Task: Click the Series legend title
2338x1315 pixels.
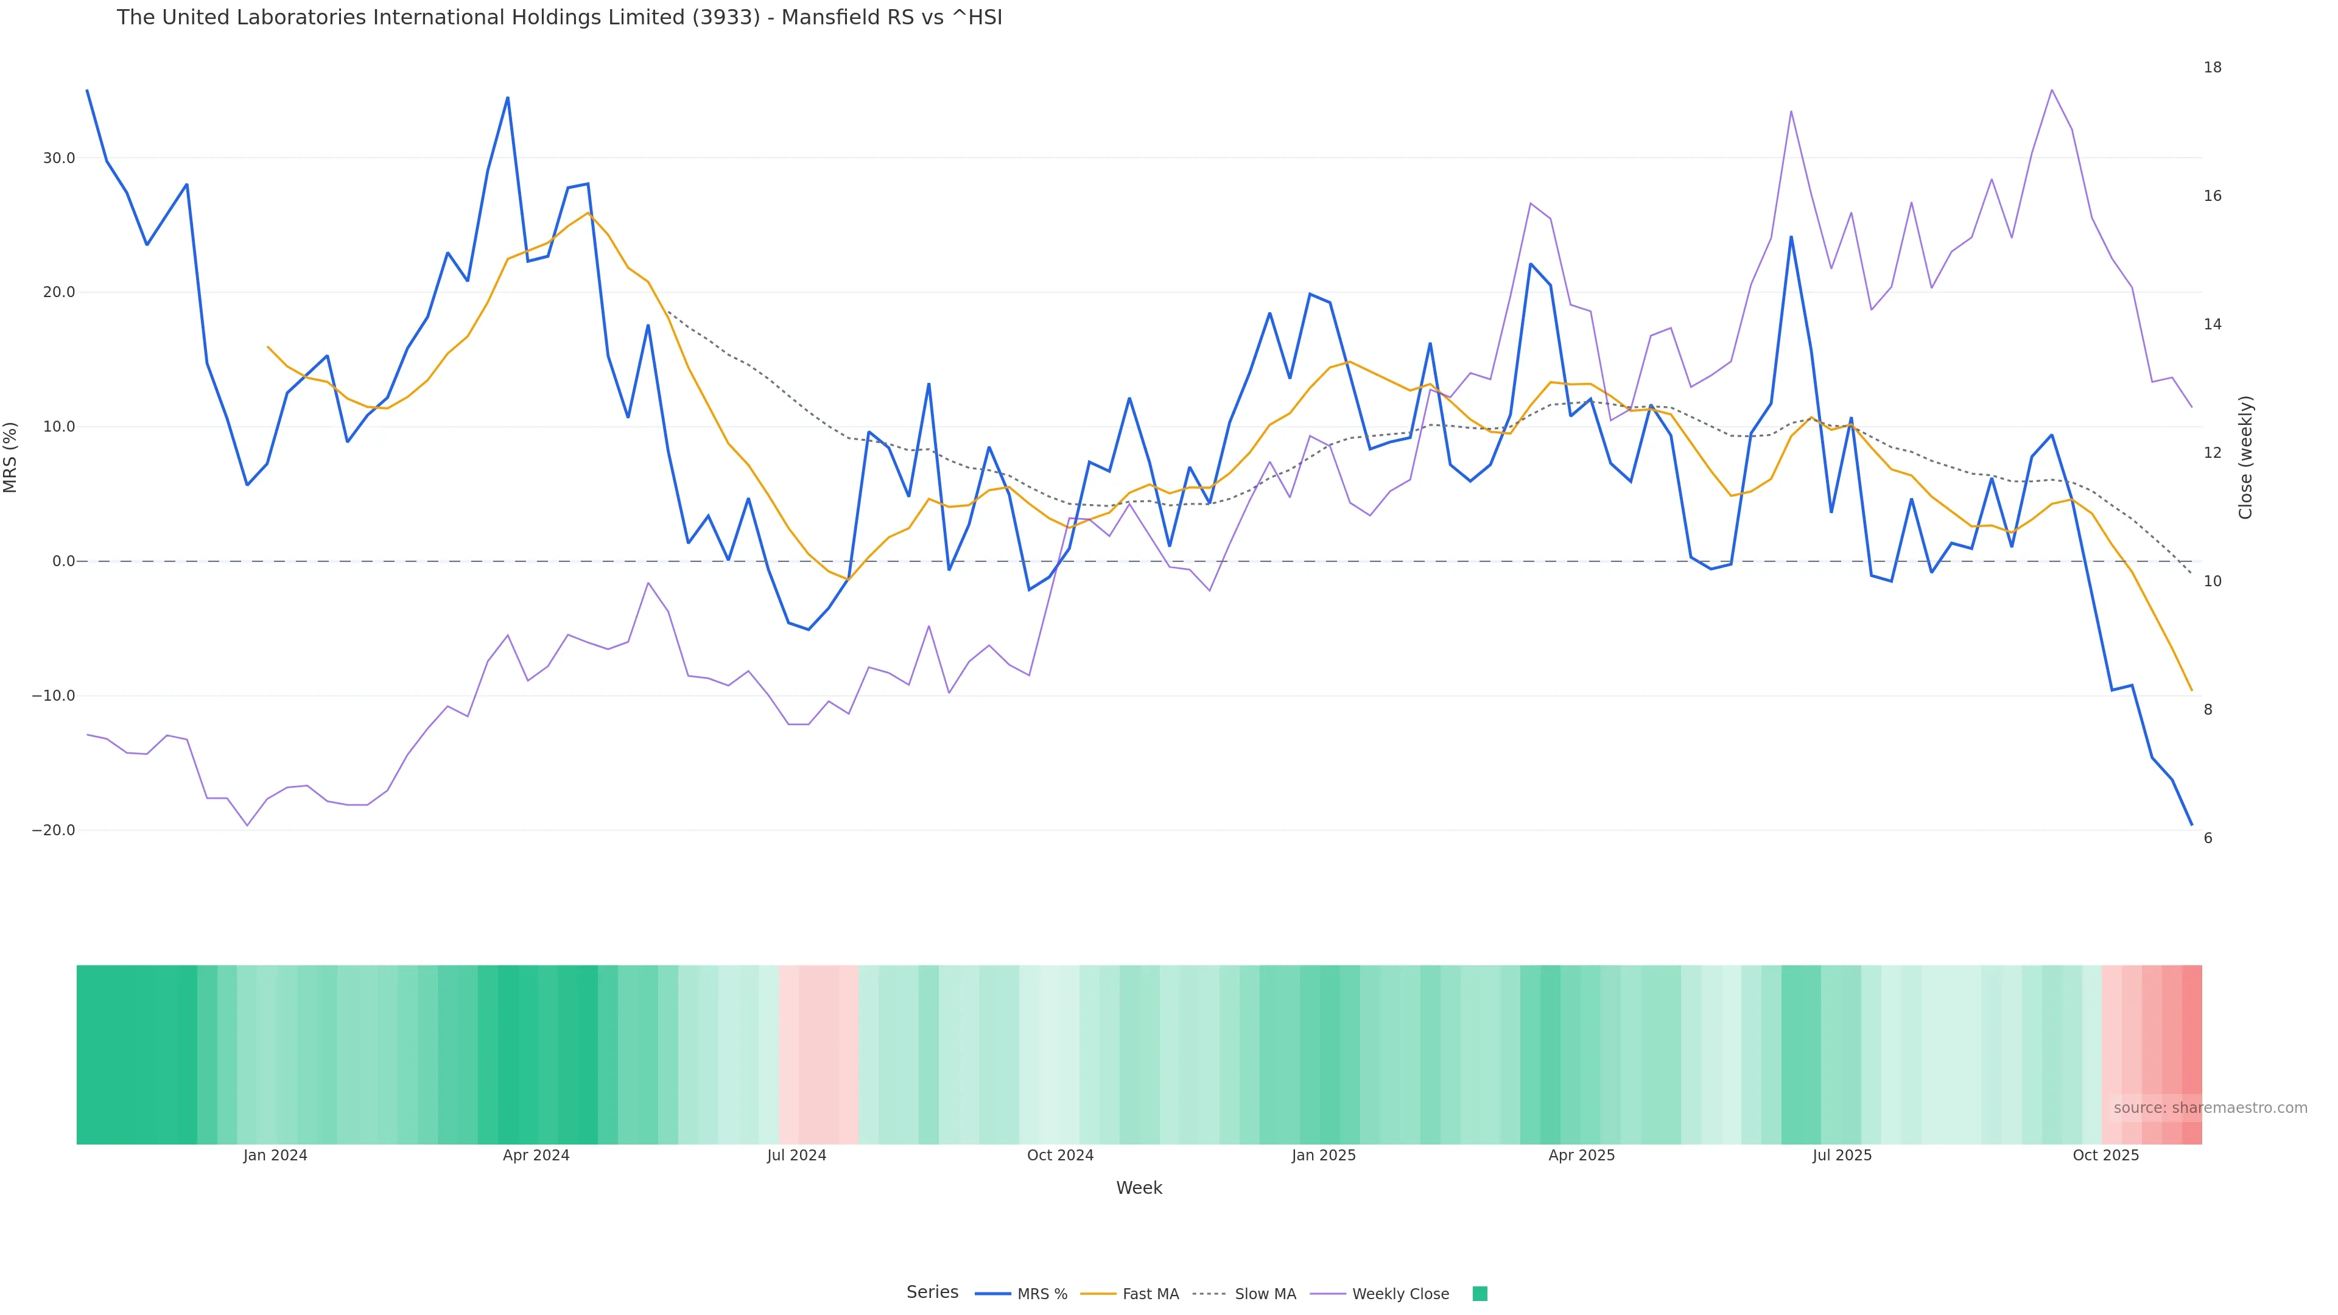Action: (932, 1292)
